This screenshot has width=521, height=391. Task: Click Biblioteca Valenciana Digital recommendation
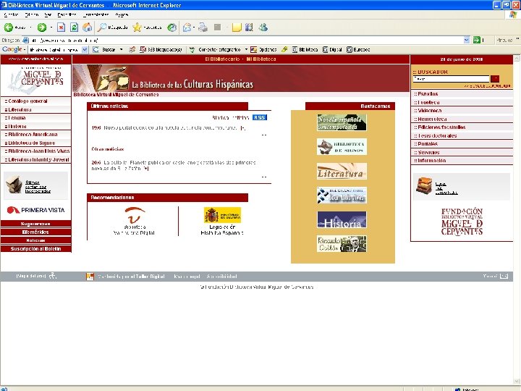134,221
